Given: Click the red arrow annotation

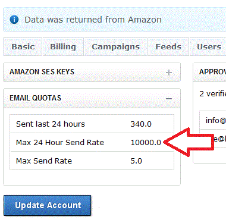Looking at the screenshot, I should 189,142.
